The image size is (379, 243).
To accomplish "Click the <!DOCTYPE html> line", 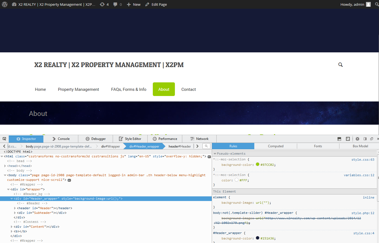I will [18, 152].
